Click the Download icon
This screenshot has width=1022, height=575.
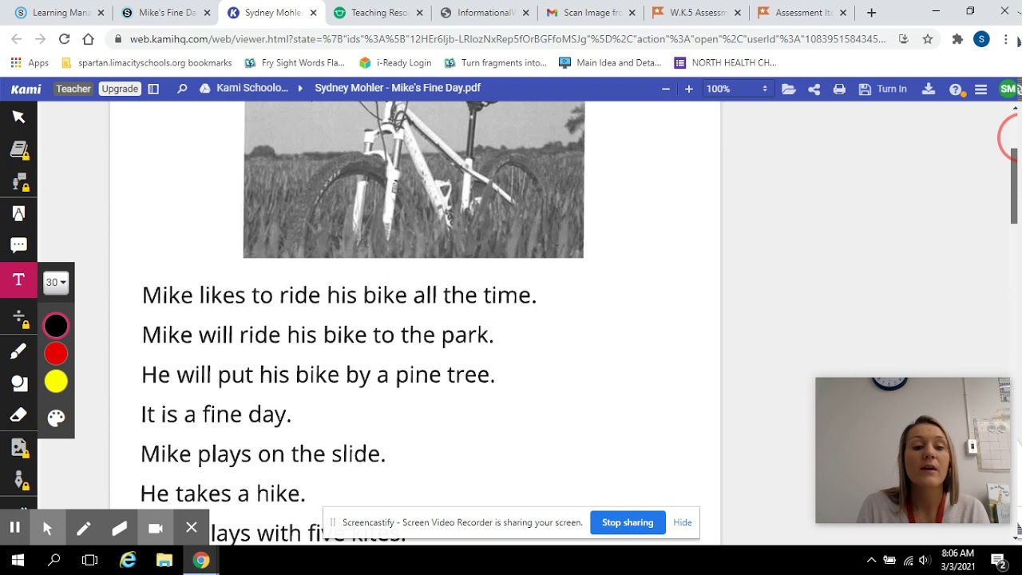click(x=929, y=89)
